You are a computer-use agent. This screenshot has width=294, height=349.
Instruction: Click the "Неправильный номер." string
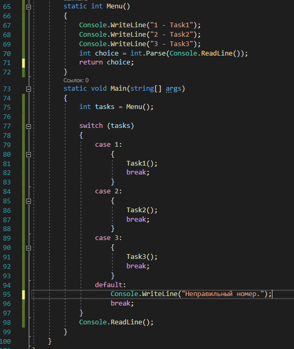coord(223,294)
